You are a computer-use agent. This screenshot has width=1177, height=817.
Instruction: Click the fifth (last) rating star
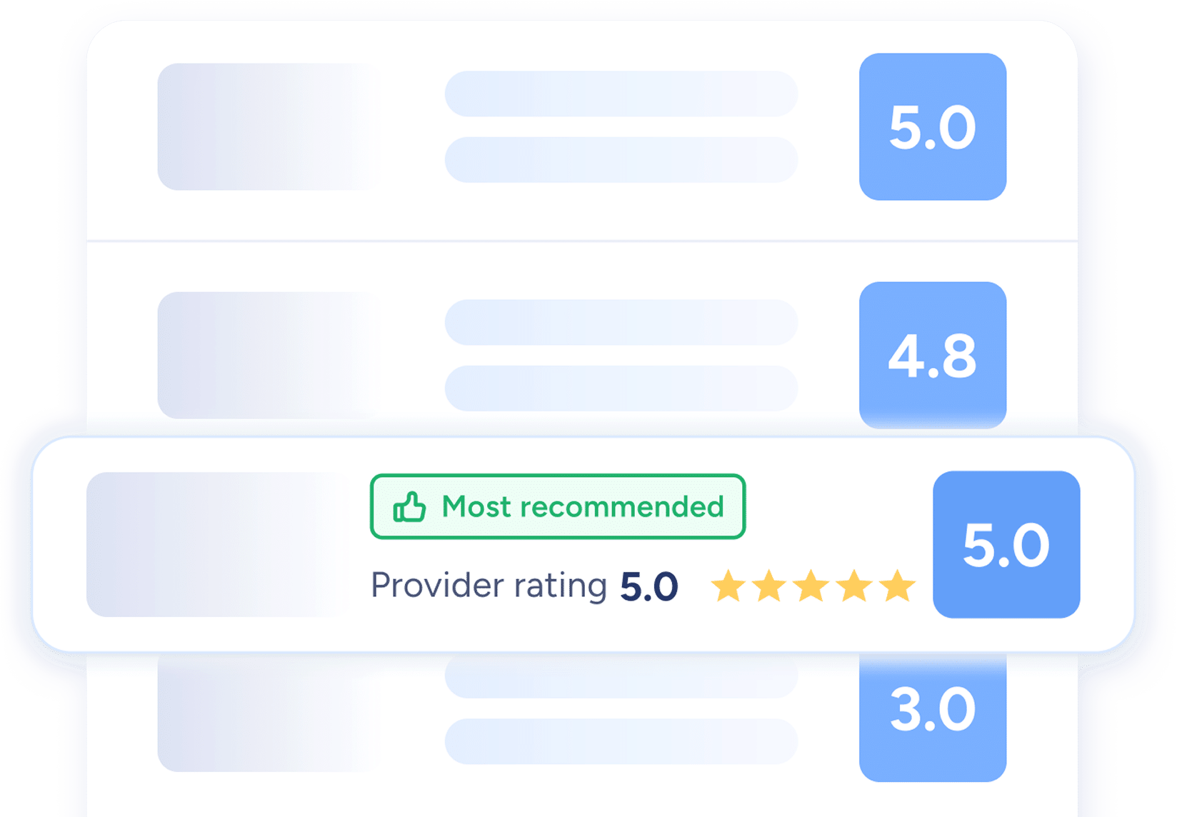click(x=897, y=586)
